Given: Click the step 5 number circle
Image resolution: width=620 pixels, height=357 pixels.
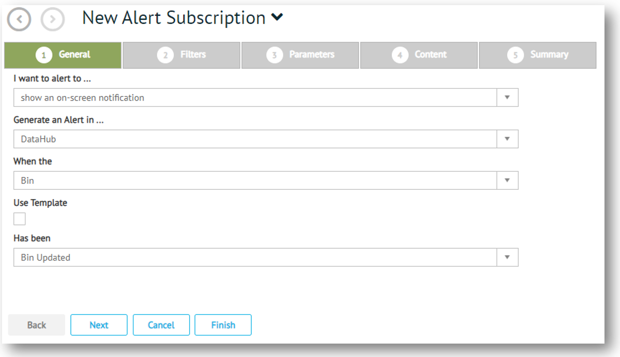Looking at the screenshot, I should point(515,55).
